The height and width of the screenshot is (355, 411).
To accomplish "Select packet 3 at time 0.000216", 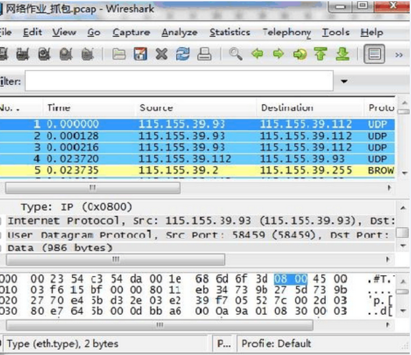I will [197, 148].
